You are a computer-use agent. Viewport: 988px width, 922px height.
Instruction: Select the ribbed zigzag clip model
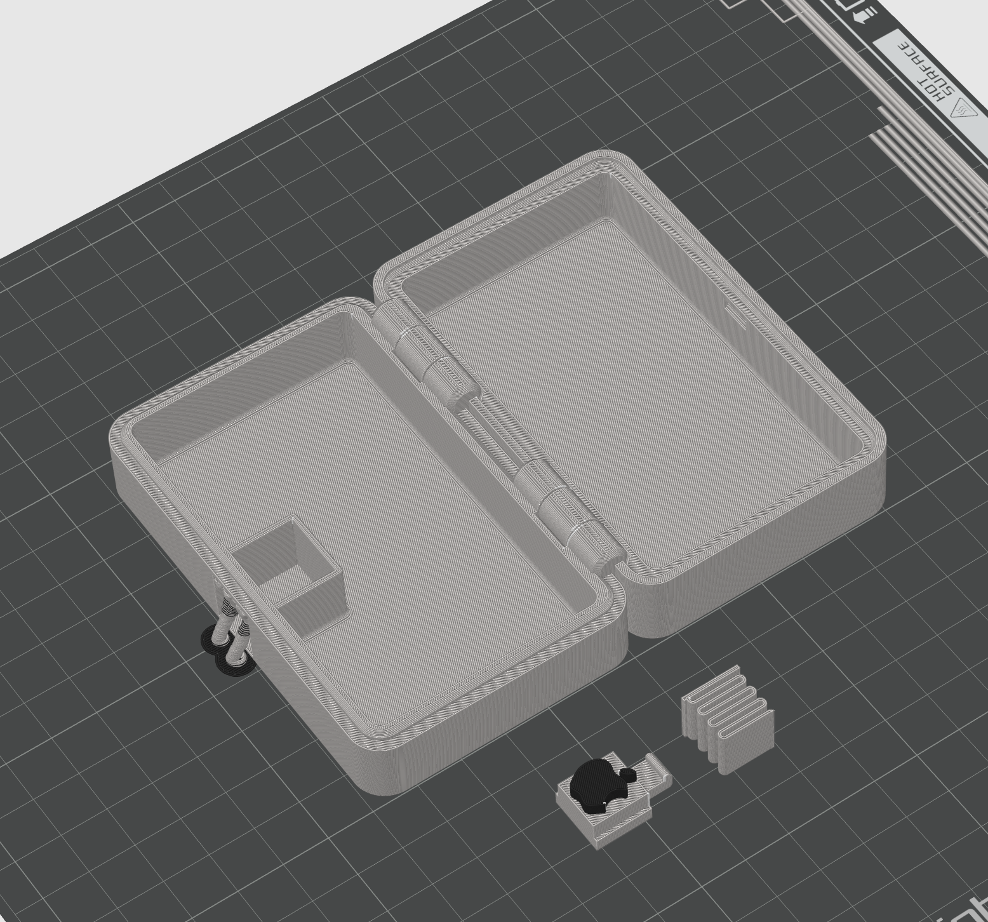728,719
